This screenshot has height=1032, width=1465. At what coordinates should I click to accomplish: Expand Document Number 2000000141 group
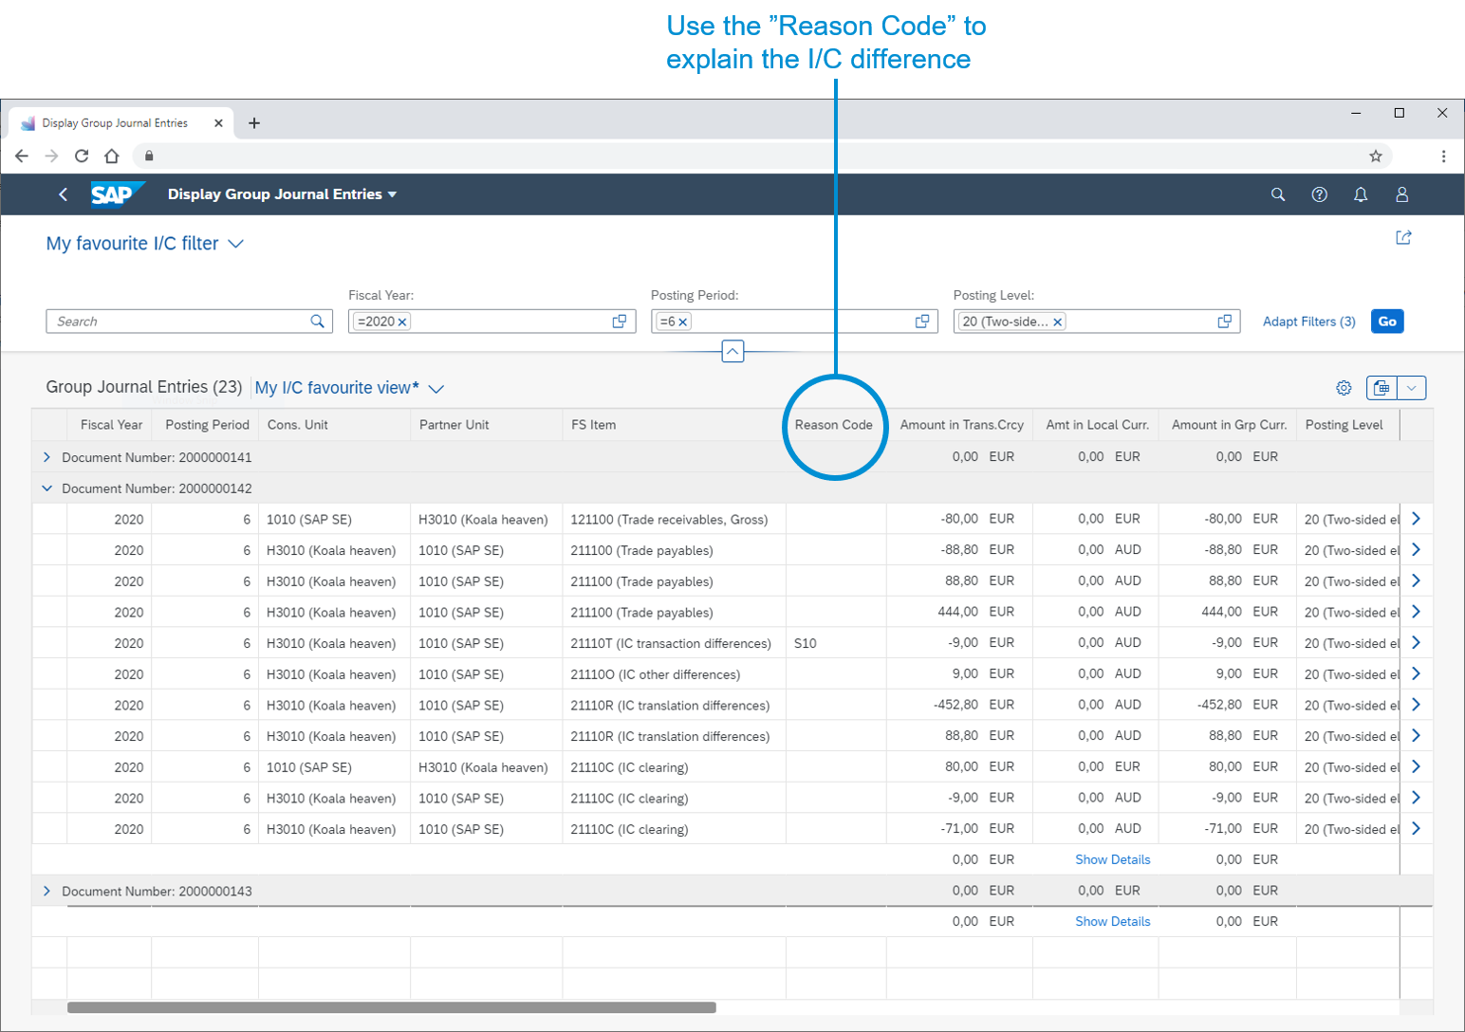(46, 457)
